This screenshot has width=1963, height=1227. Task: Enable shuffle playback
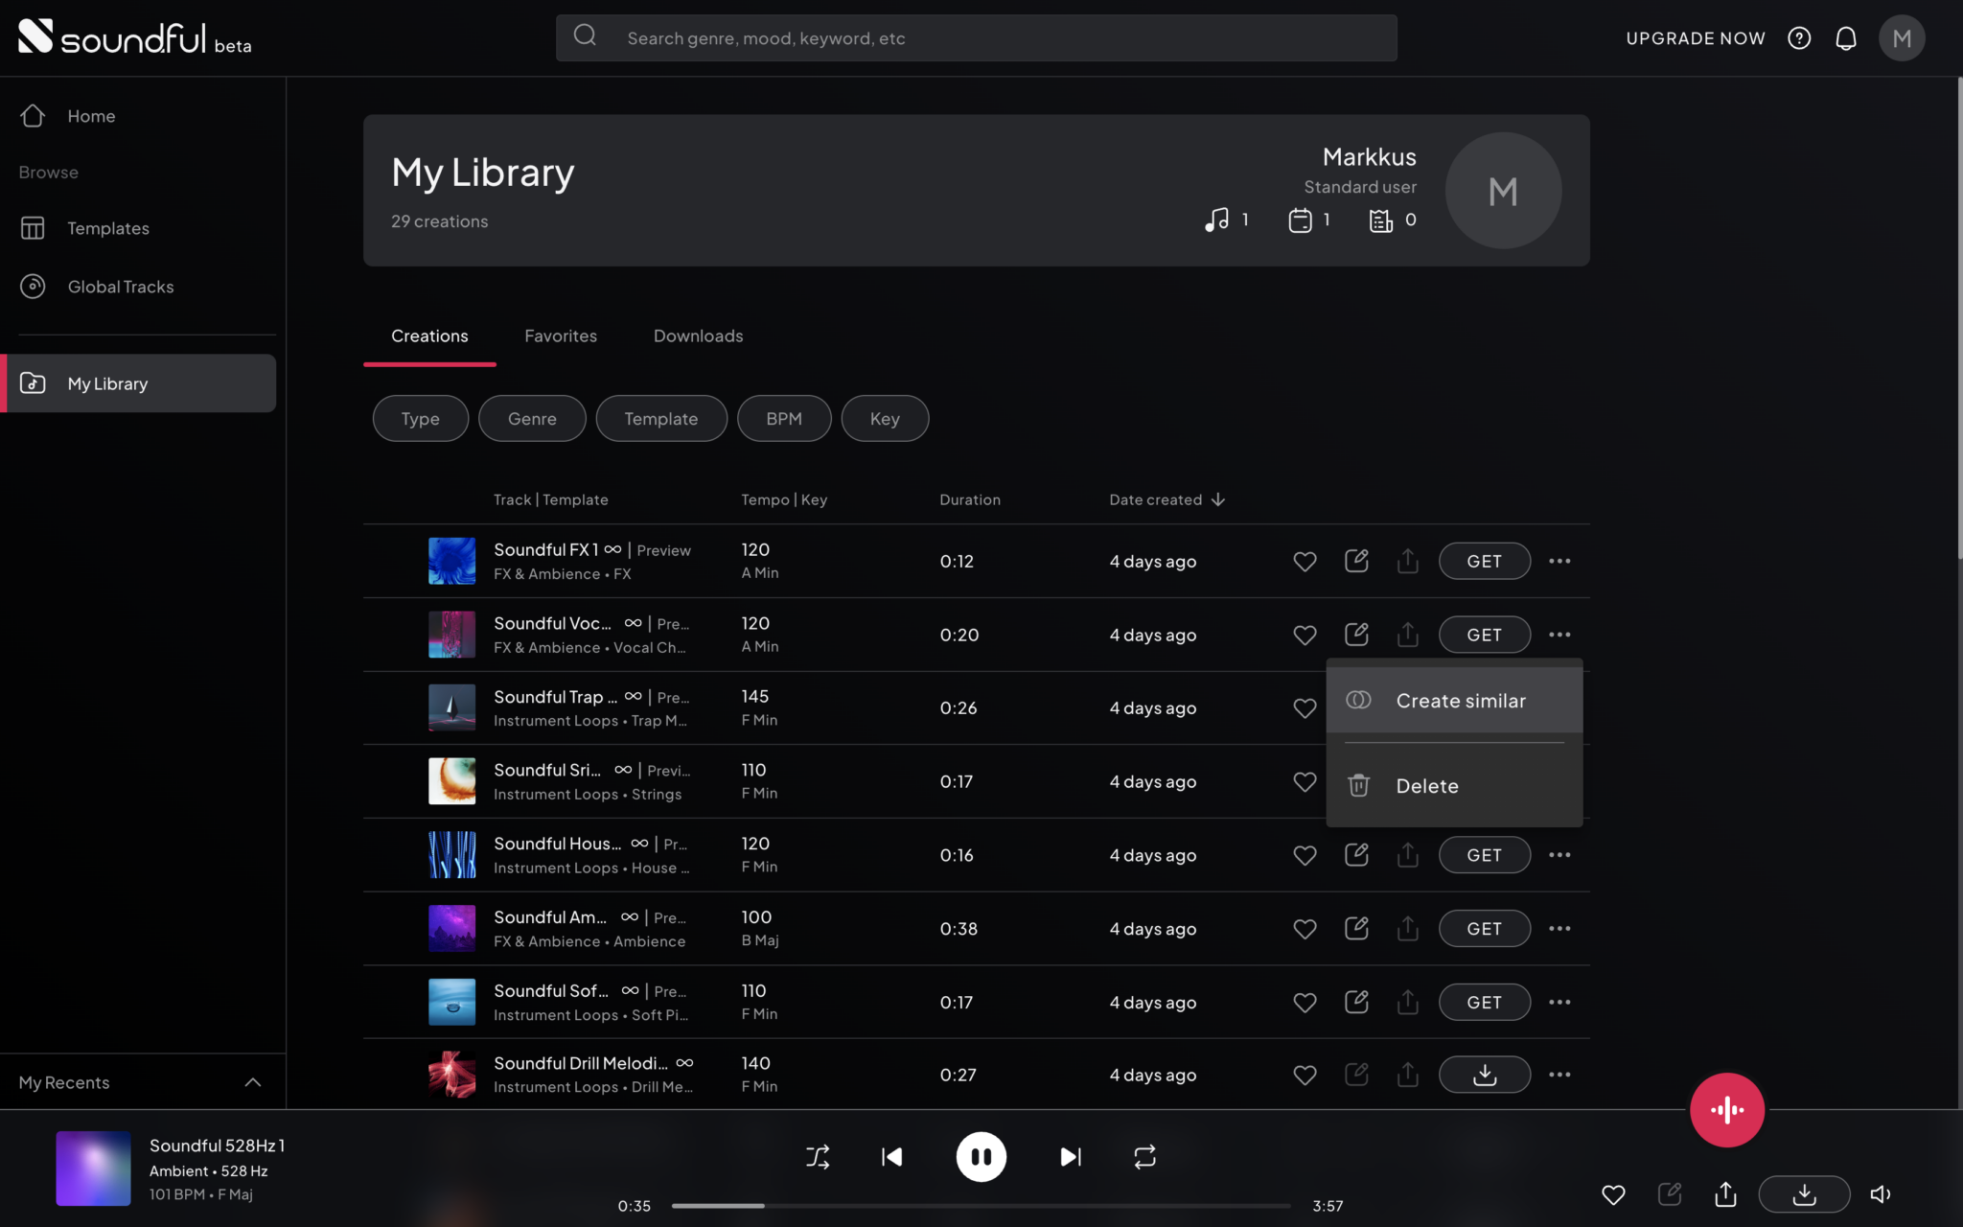818,1156
